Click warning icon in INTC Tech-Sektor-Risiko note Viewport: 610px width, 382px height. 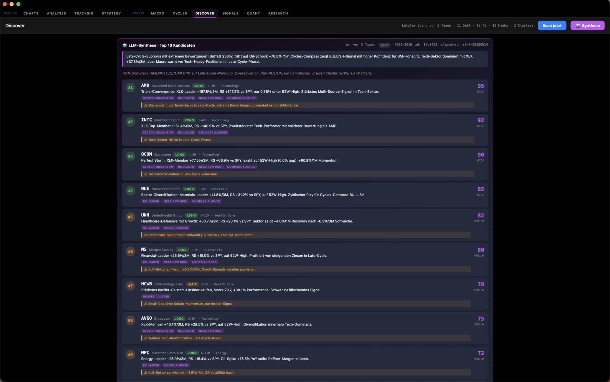(146, 140)
